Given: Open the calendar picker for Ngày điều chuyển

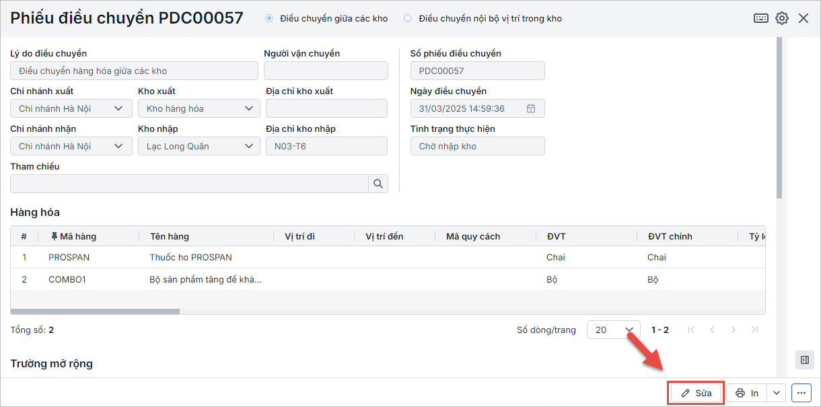Looking at the screenshot, I should pyautogui.click(x=531, y=108).
